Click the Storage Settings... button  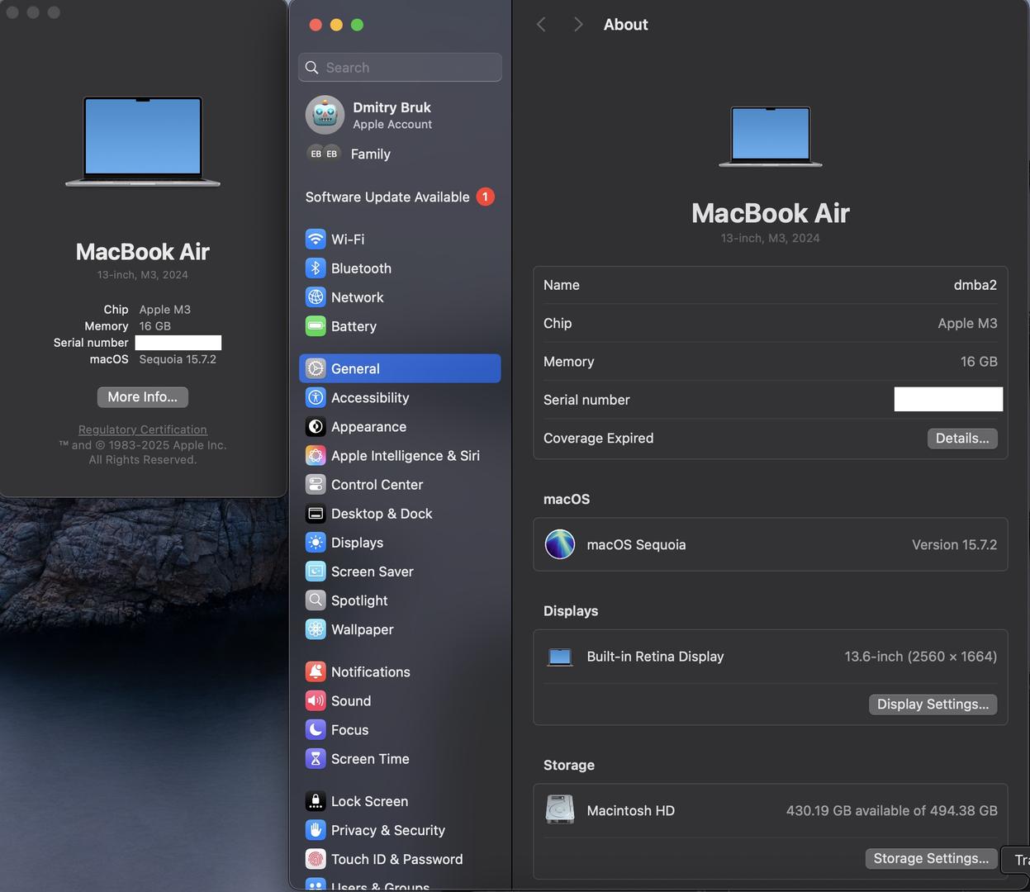tap(930, 859)
